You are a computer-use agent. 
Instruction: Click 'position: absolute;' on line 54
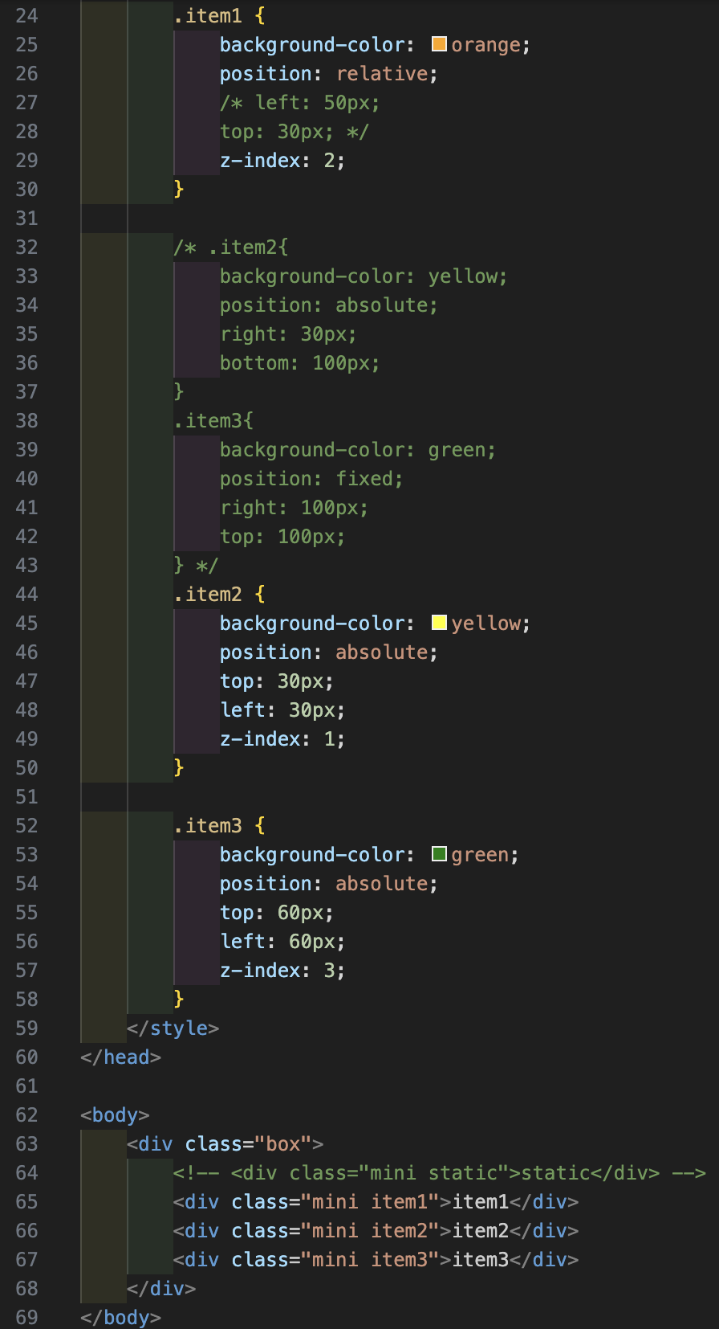[x=329, y=883]
